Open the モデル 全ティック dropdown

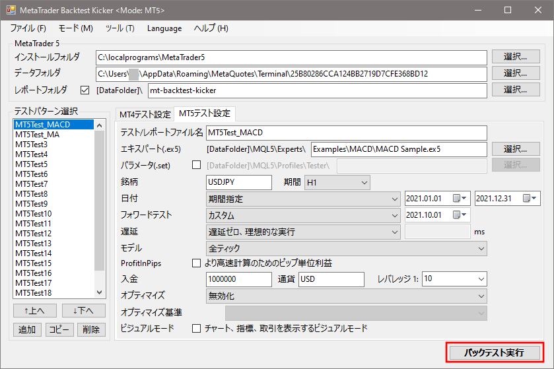point(346,248)
